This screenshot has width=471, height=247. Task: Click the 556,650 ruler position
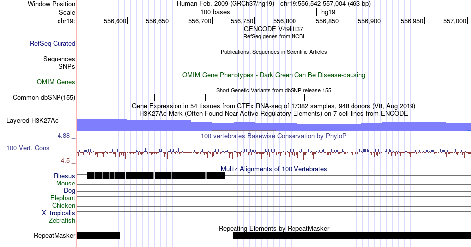(x=157, y=21)
